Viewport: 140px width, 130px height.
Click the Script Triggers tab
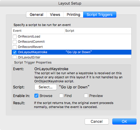point(100,15)
